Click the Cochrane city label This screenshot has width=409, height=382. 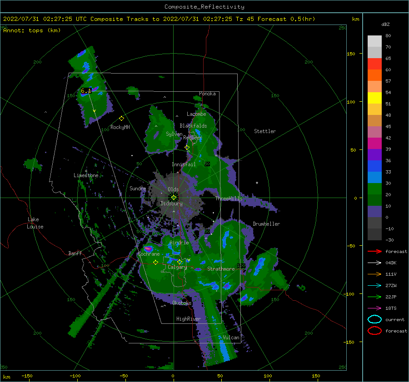pos(149,254)
